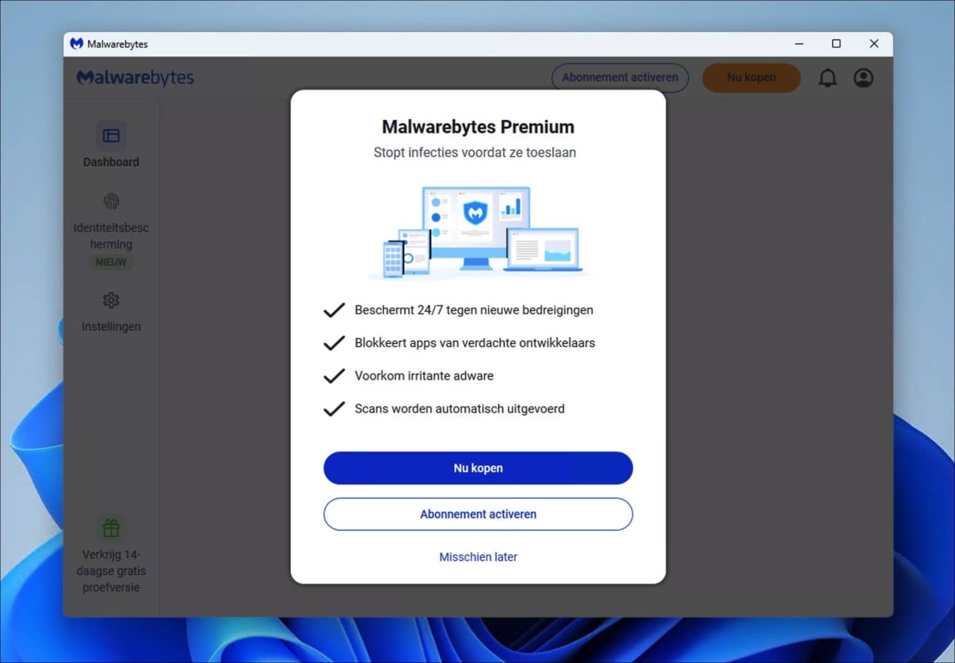This screenshot has width=955, height=663.
Task: Click the NIEUW badge
Action: [x=111, y=262]
